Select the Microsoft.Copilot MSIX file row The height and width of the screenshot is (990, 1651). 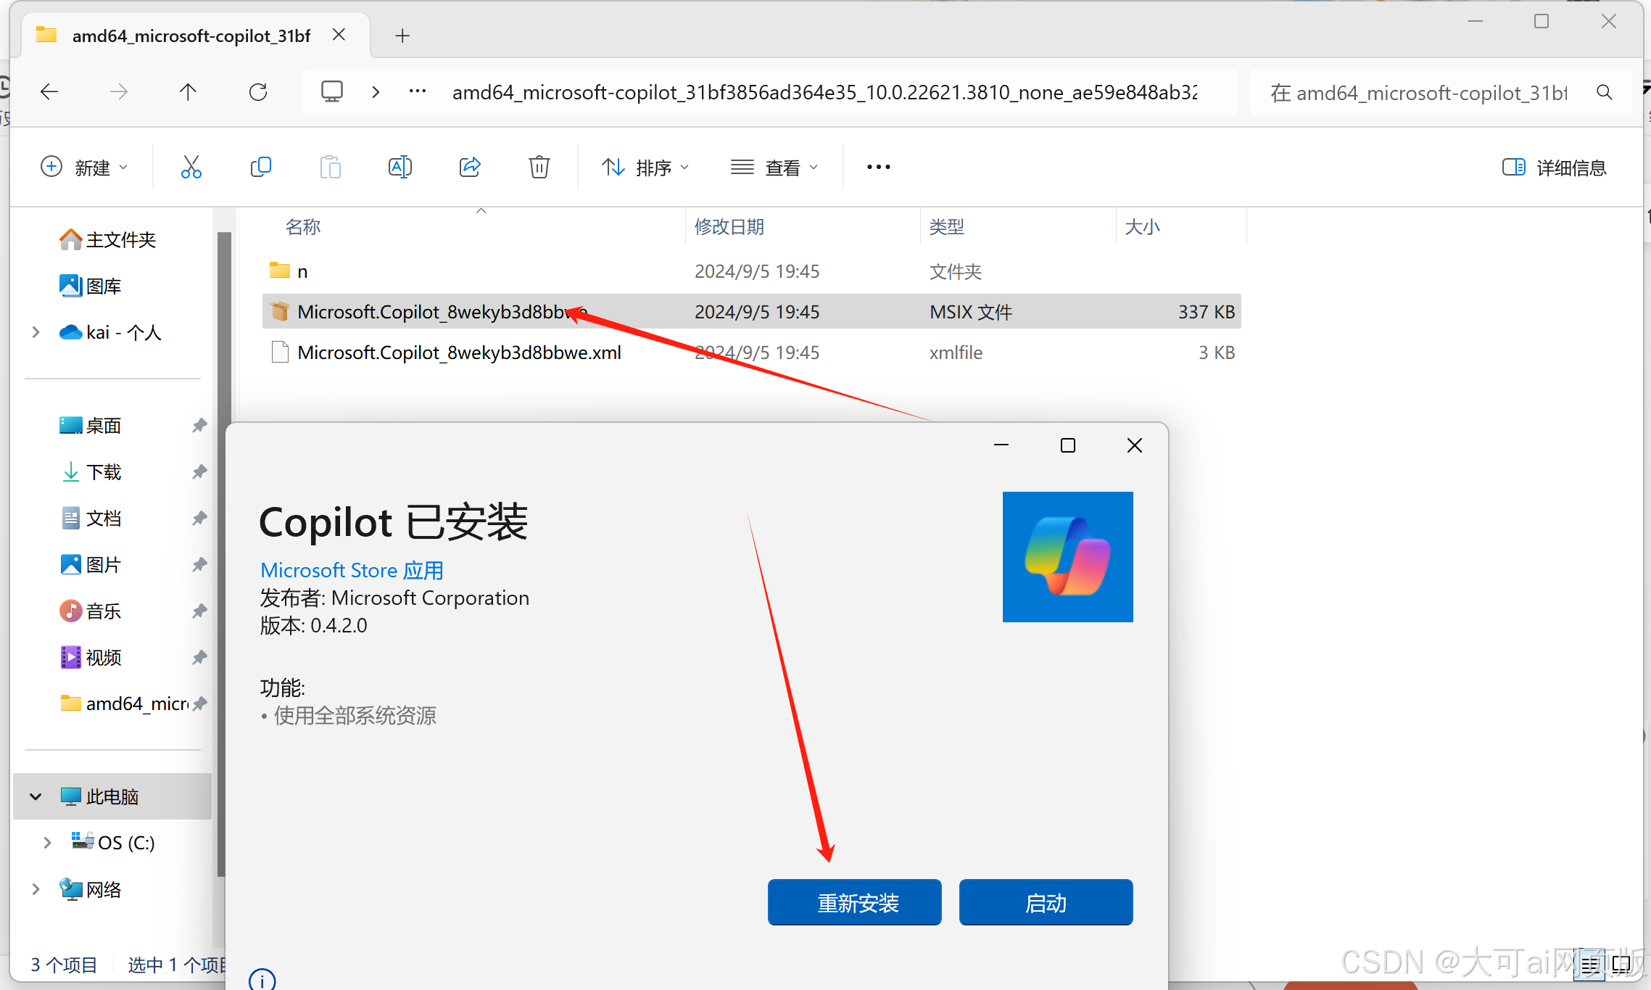(751, 312)
